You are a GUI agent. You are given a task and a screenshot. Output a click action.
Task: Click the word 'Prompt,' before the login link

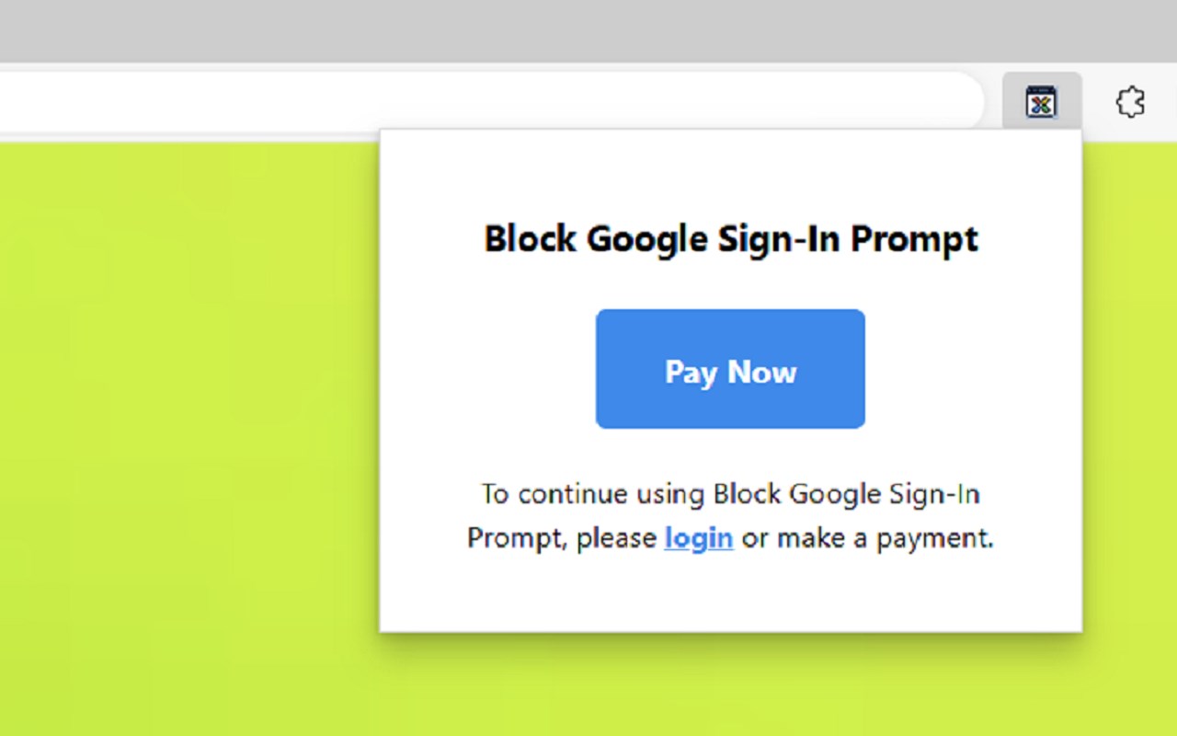515,537
